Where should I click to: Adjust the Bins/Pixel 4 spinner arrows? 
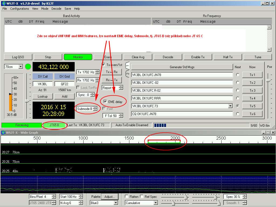54,196
